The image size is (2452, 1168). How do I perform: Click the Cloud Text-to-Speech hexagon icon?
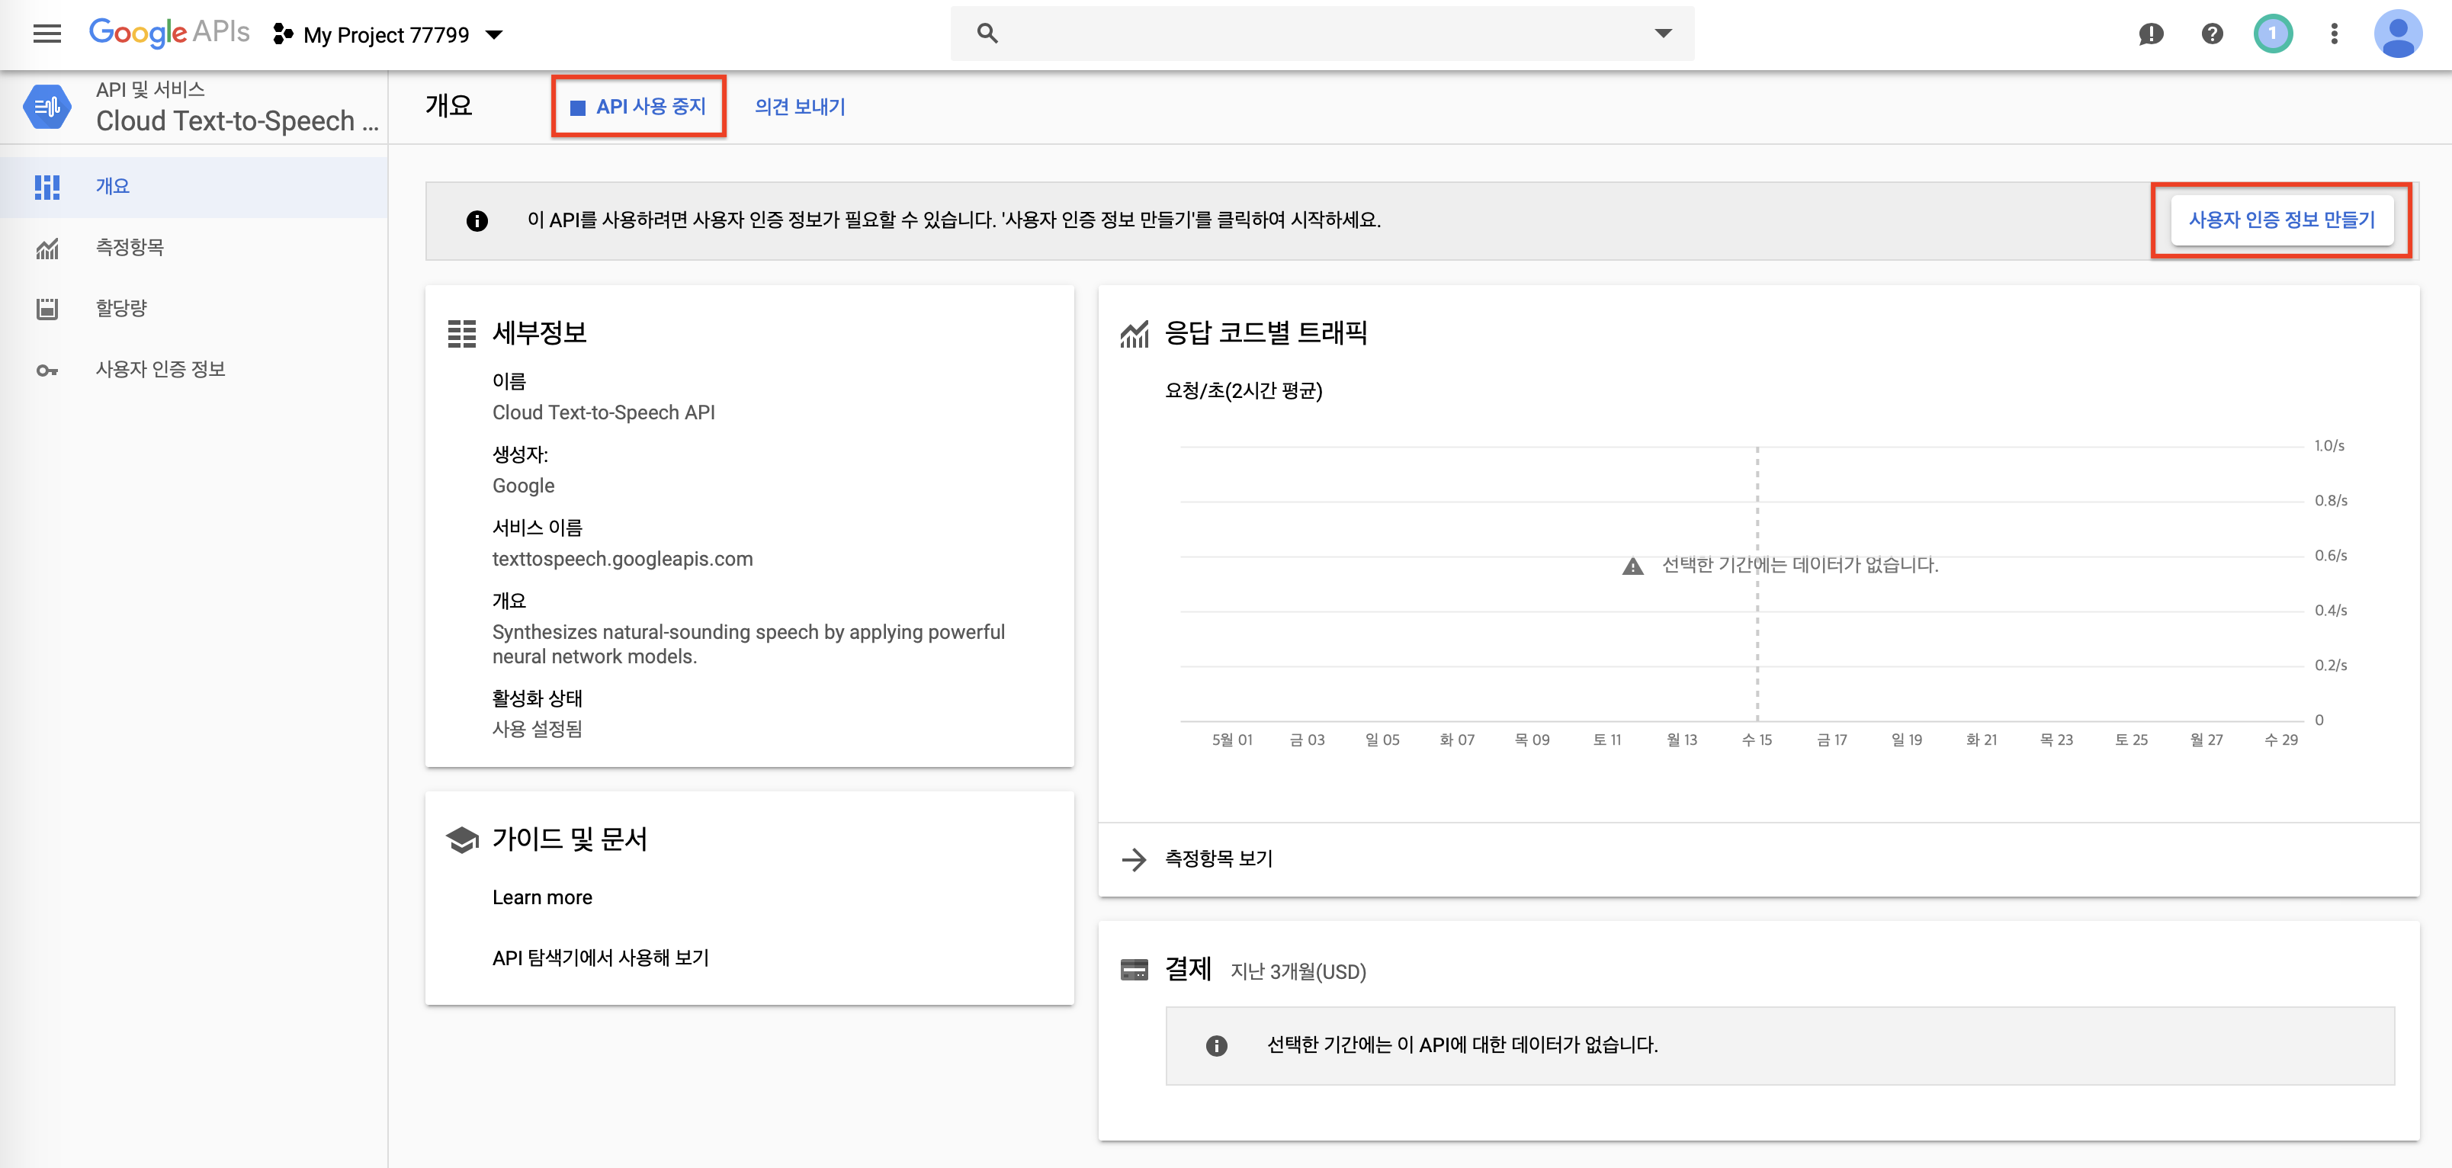pyautogui.click(x=47, y=107)
